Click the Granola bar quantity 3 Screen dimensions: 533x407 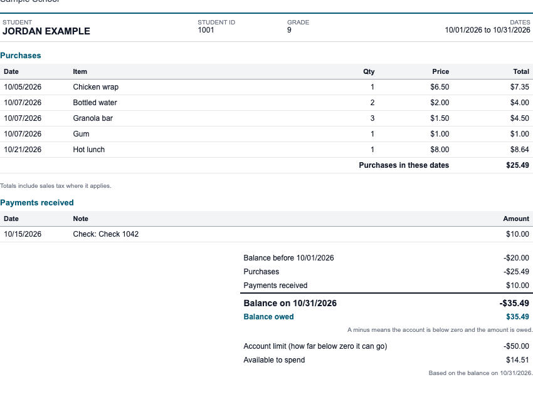click(x=372, y=118)
